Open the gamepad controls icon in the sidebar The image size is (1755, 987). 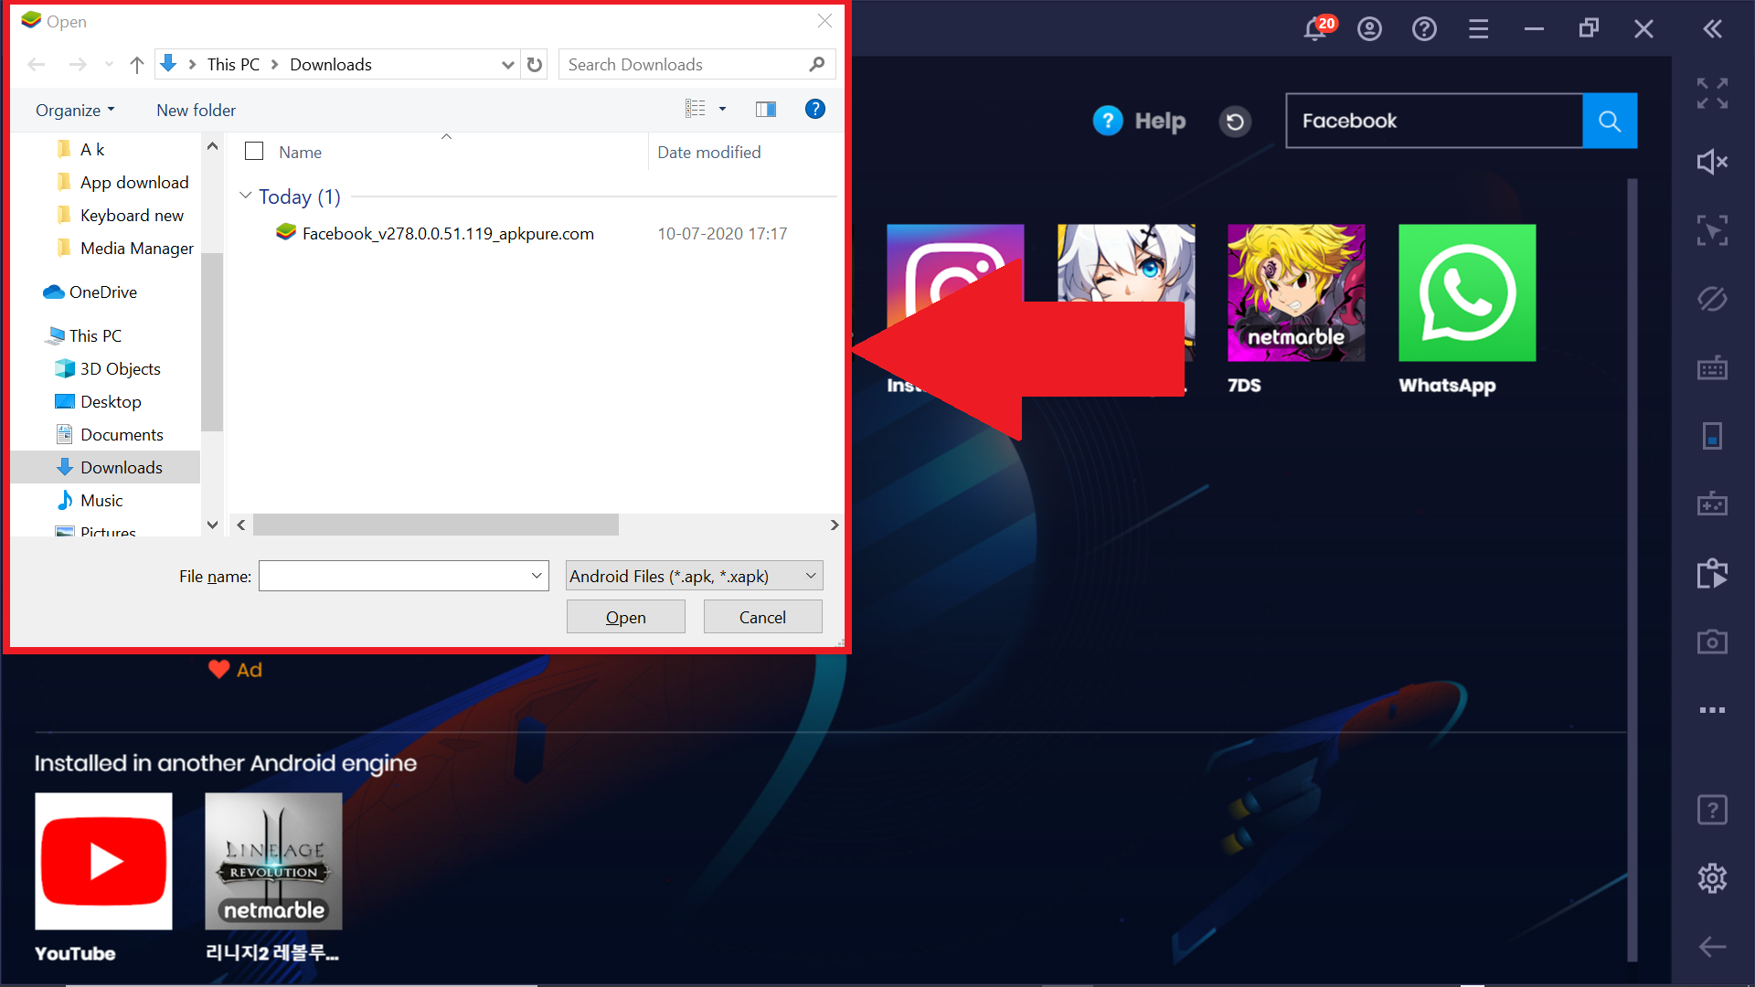click(1712, 504)
